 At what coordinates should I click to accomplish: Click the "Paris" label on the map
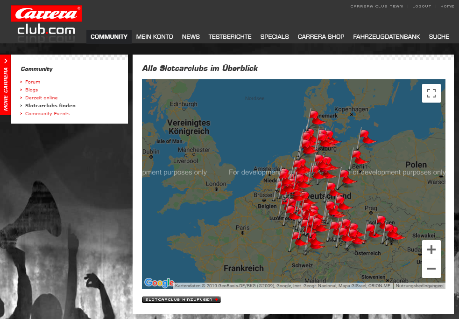pyautogui.click(x=243, y=228)
